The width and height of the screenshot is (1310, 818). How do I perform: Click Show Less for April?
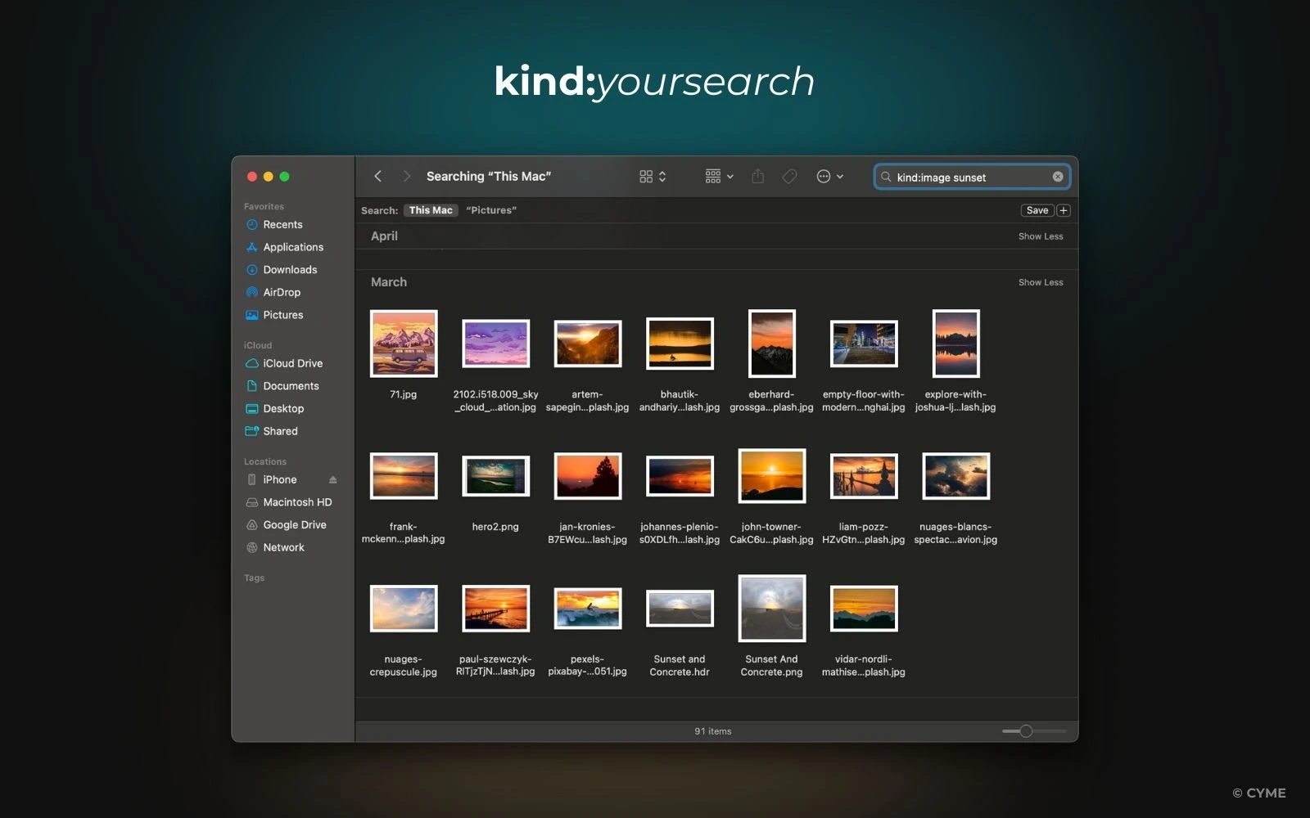coord(1041,236)
